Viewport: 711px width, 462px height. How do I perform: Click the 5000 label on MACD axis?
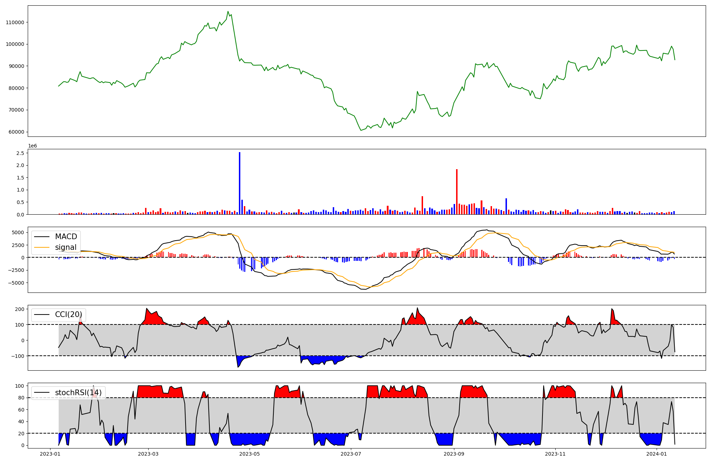click(x=18, y=232)
